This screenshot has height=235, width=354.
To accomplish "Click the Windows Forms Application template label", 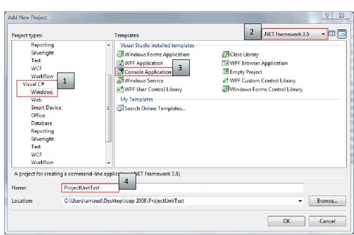I will [x=157, y=55].
